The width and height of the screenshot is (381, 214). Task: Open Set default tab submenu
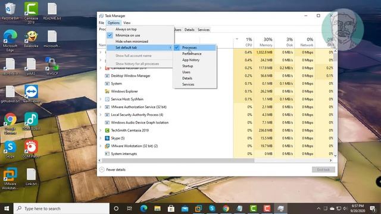140,48
